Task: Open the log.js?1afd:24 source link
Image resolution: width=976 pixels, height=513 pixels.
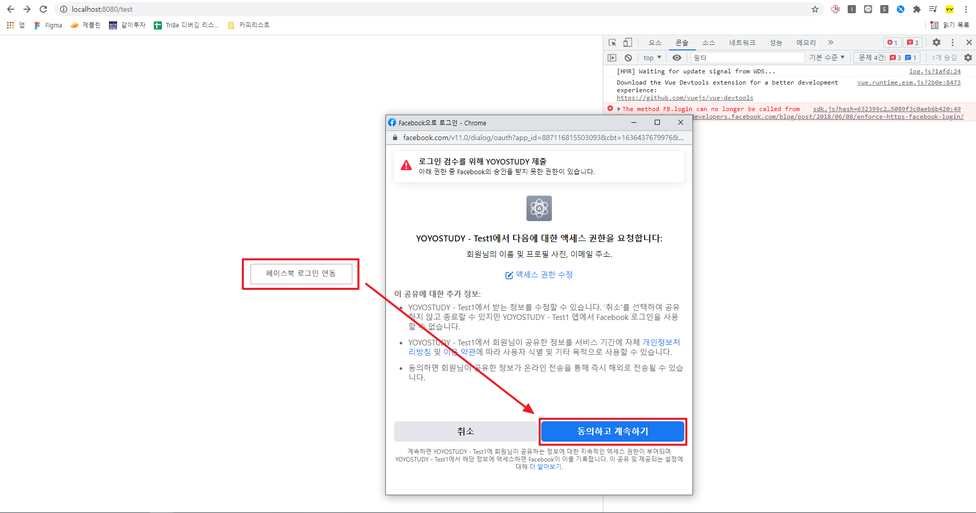Action: [x=935, y=71]
